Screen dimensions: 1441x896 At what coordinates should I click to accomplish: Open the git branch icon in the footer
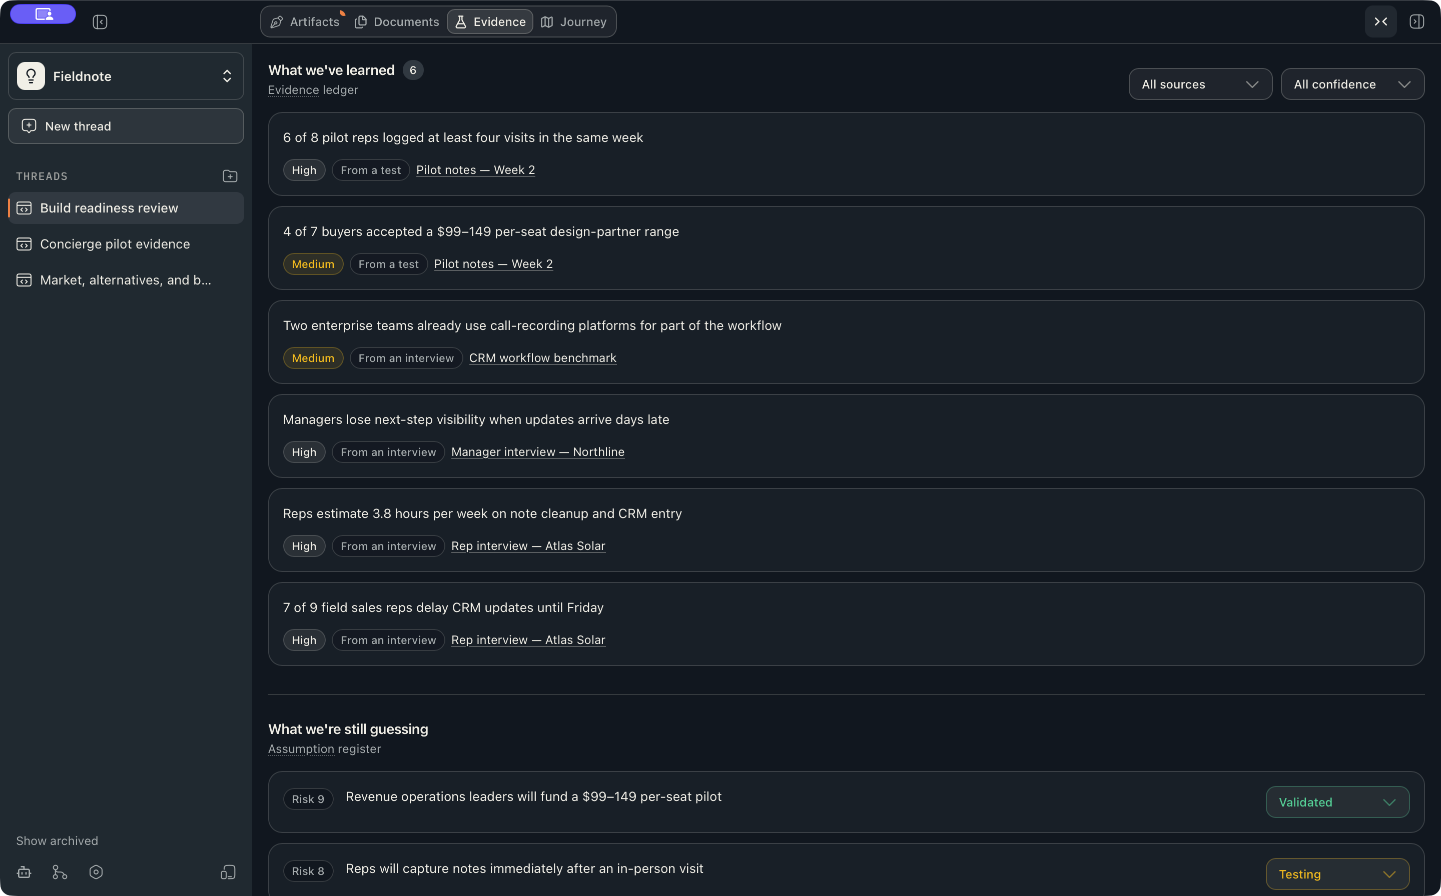pos(60,872)
